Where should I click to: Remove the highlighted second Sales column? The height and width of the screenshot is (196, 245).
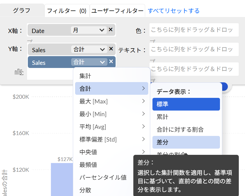(111, 61)
